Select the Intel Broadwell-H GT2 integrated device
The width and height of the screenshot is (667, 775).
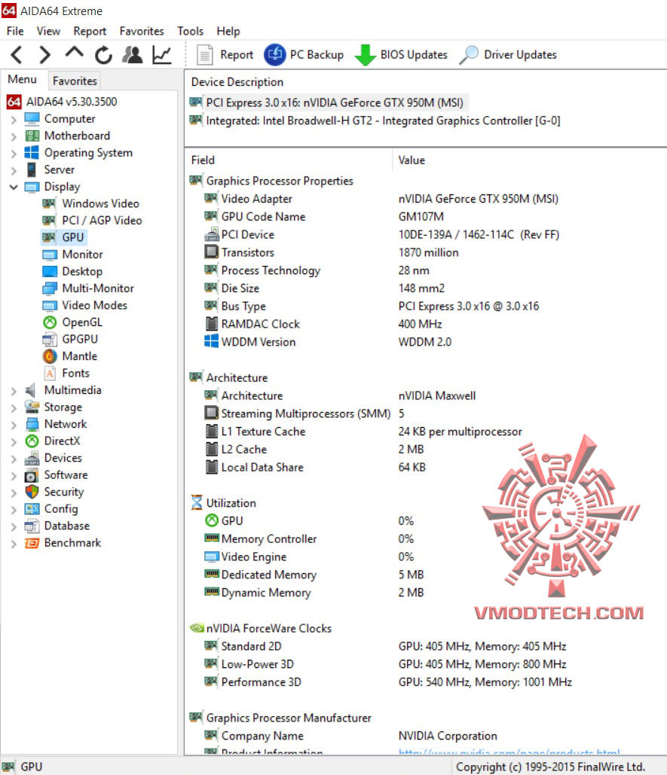(x=375, y=121)
